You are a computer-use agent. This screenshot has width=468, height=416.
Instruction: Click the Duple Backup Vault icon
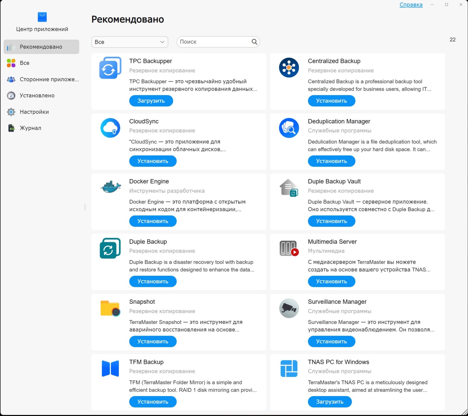[289, 188]
